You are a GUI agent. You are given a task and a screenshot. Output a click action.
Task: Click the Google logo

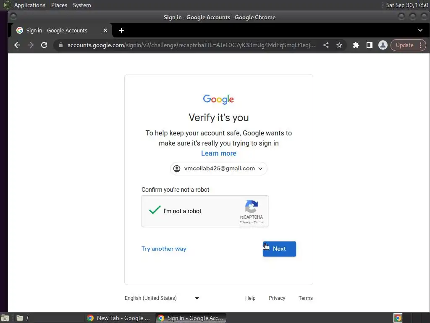218,99
